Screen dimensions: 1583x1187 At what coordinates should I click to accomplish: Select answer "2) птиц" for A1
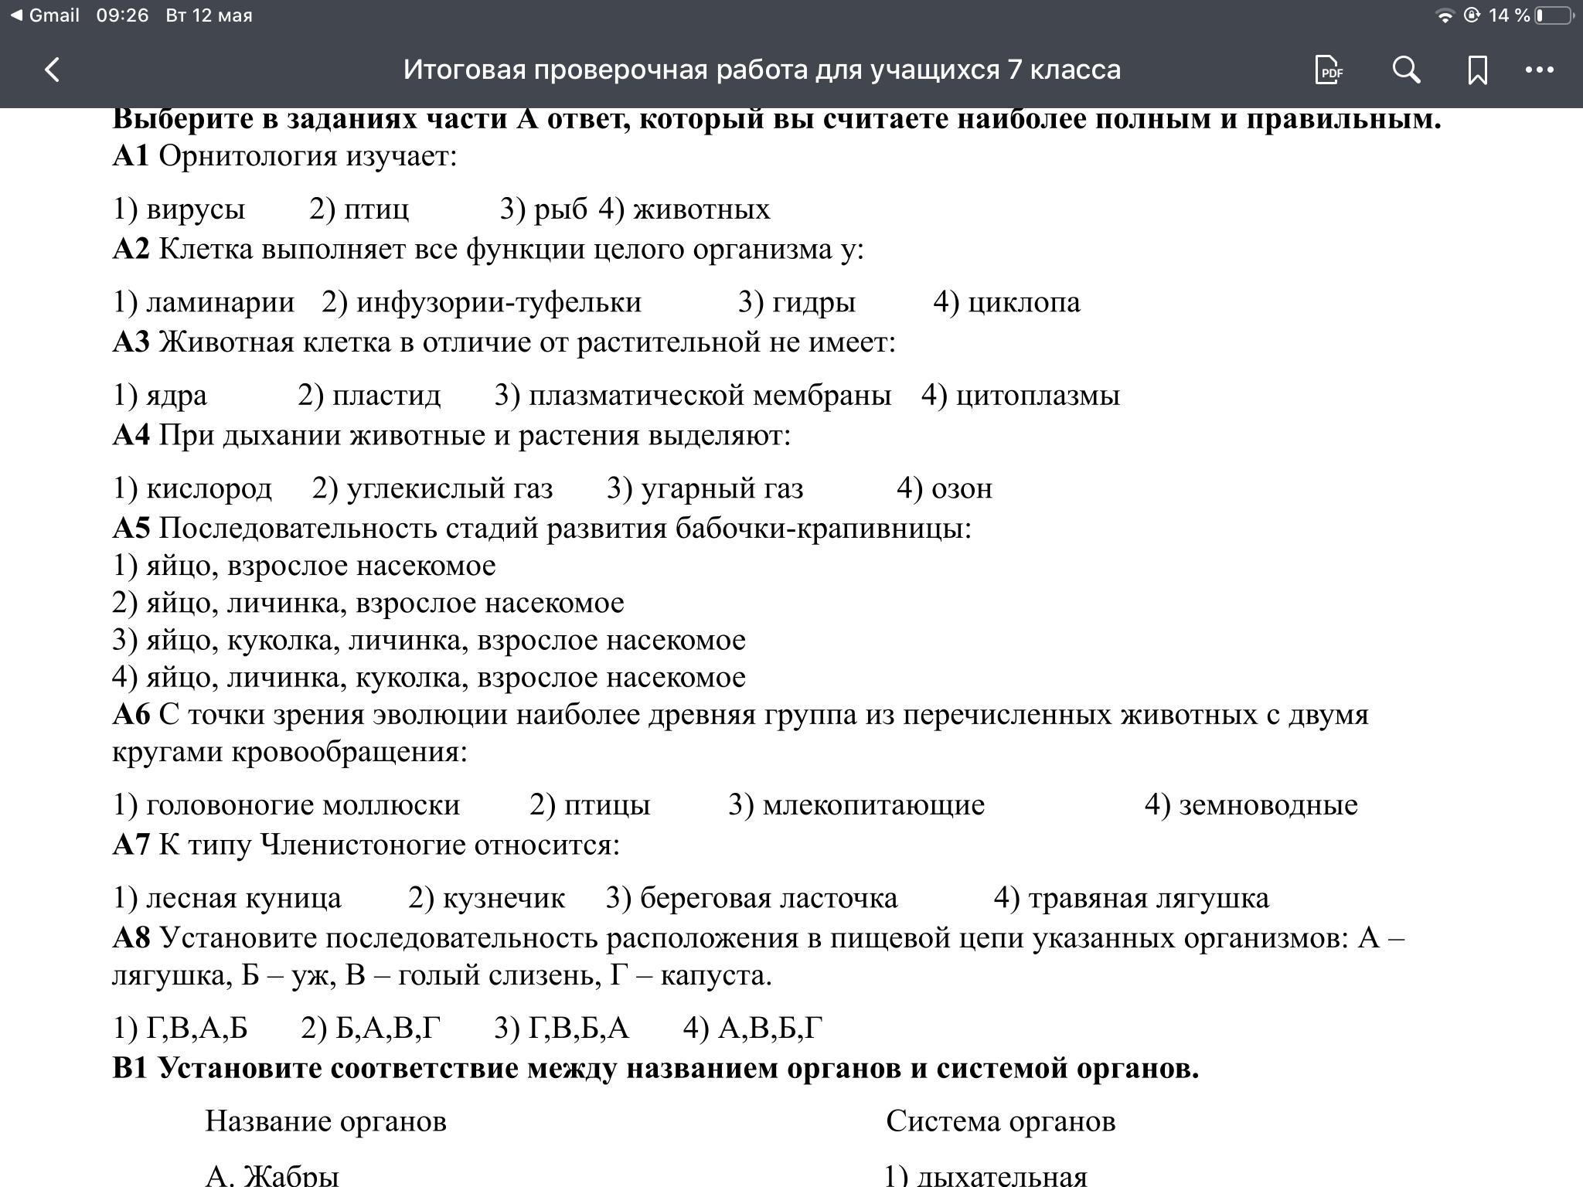[x=359, y=209]
